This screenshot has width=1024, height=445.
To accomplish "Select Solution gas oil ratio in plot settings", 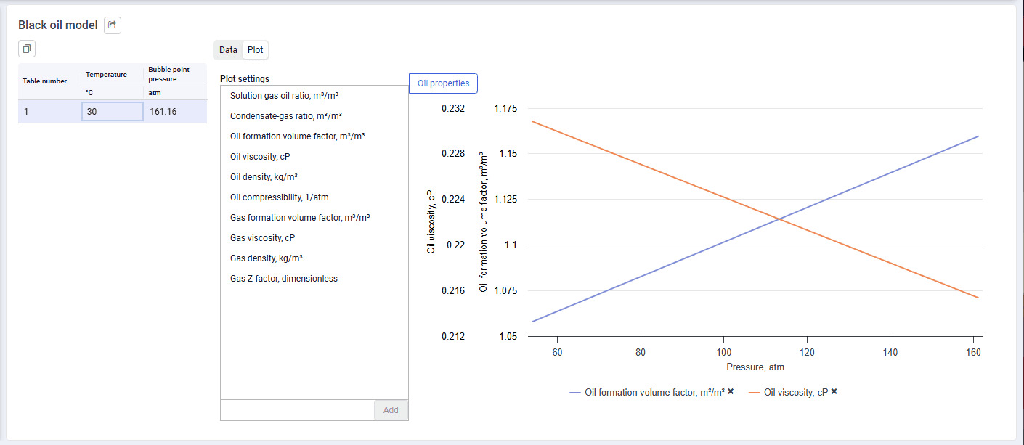I will (314, 96).
